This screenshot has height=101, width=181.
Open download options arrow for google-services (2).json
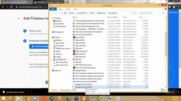28,92
